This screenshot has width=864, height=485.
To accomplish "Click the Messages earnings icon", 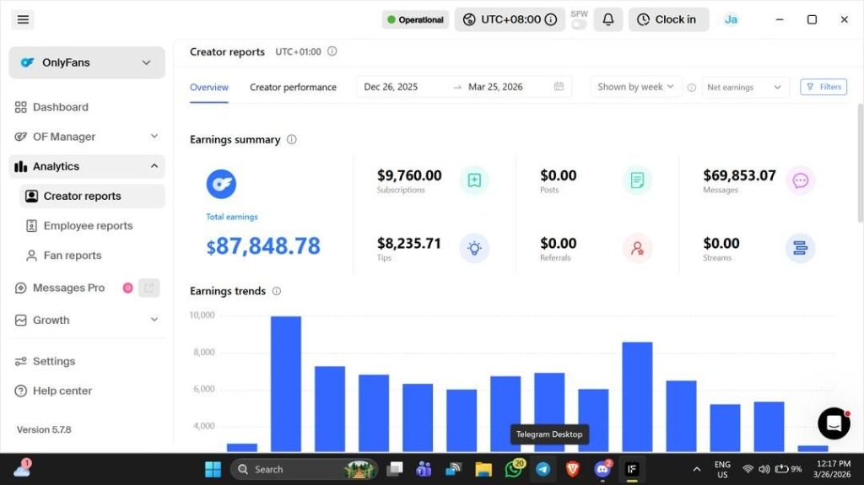I will coord(800,181).
